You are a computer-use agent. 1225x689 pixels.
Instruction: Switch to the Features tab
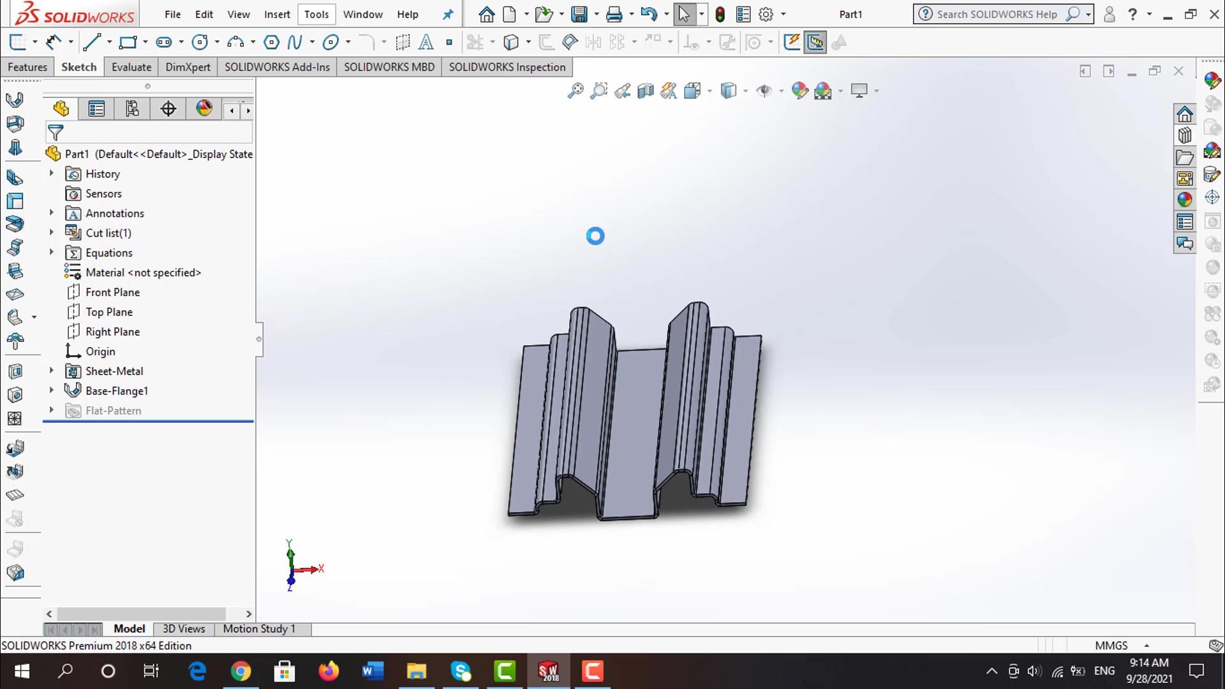(27, 67)
